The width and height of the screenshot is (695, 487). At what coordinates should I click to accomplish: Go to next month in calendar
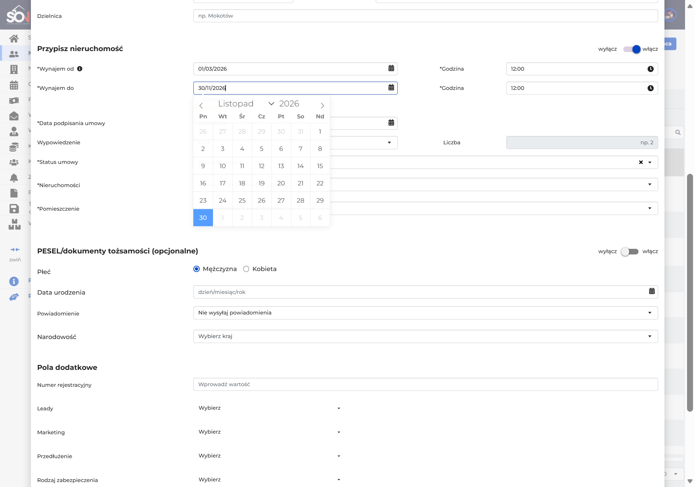pos(322,105)
